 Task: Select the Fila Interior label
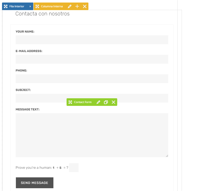click(17, 6)
